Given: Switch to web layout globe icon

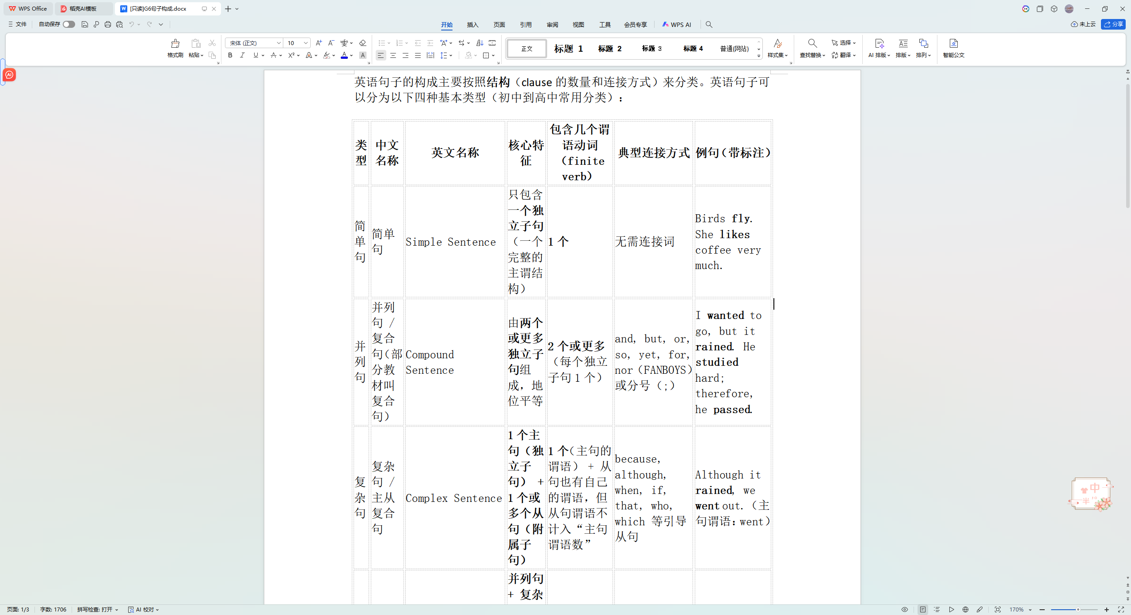Looking at the screenshot, I should pyautogui.click(x=965, y=609).
